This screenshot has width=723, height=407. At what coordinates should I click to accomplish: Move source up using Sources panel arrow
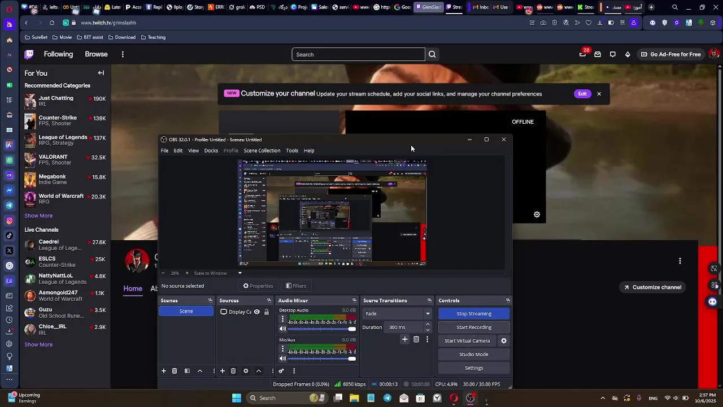click(x=259, y=371)
